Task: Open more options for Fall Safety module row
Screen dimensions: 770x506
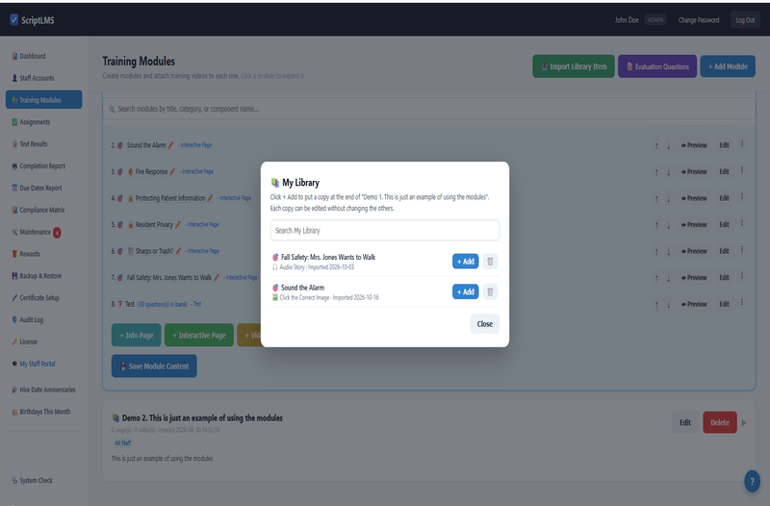Action: (742, 276)
